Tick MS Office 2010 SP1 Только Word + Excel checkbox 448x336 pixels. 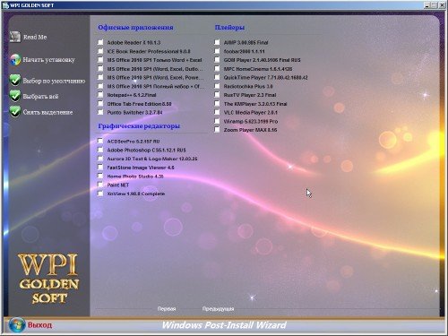(x=100, y=60)
